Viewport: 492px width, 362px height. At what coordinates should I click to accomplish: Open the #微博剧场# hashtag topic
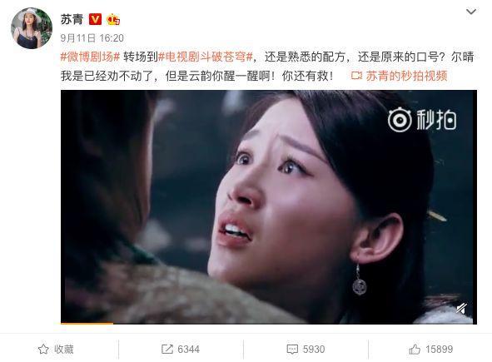[91, 57]
